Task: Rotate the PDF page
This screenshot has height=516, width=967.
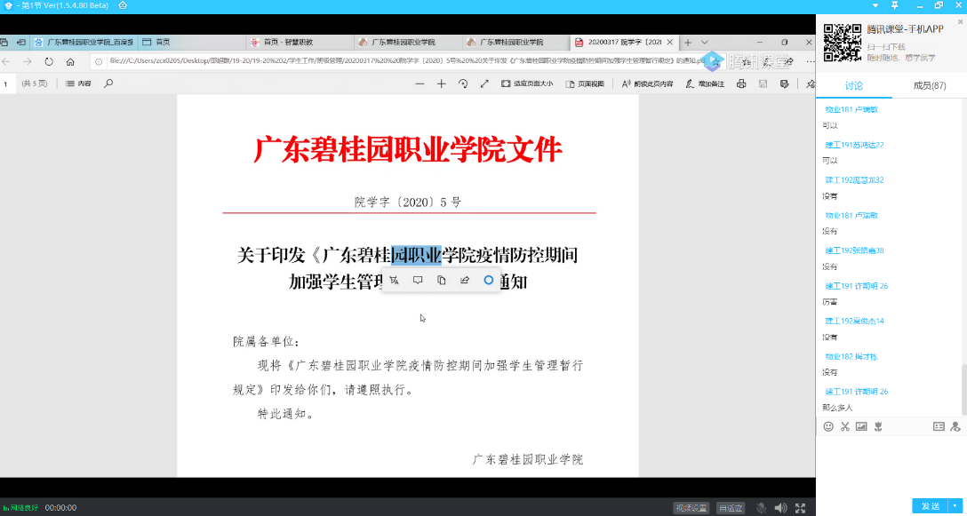Action: 463,83
